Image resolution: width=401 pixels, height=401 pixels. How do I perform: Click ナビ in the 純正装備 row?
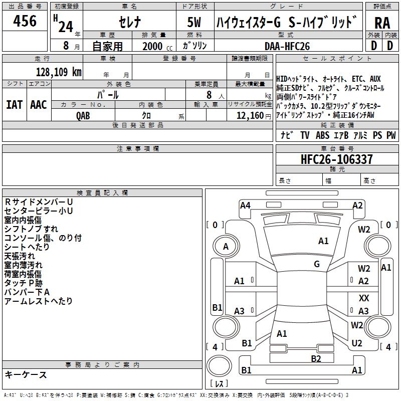(x=287, y=135)
